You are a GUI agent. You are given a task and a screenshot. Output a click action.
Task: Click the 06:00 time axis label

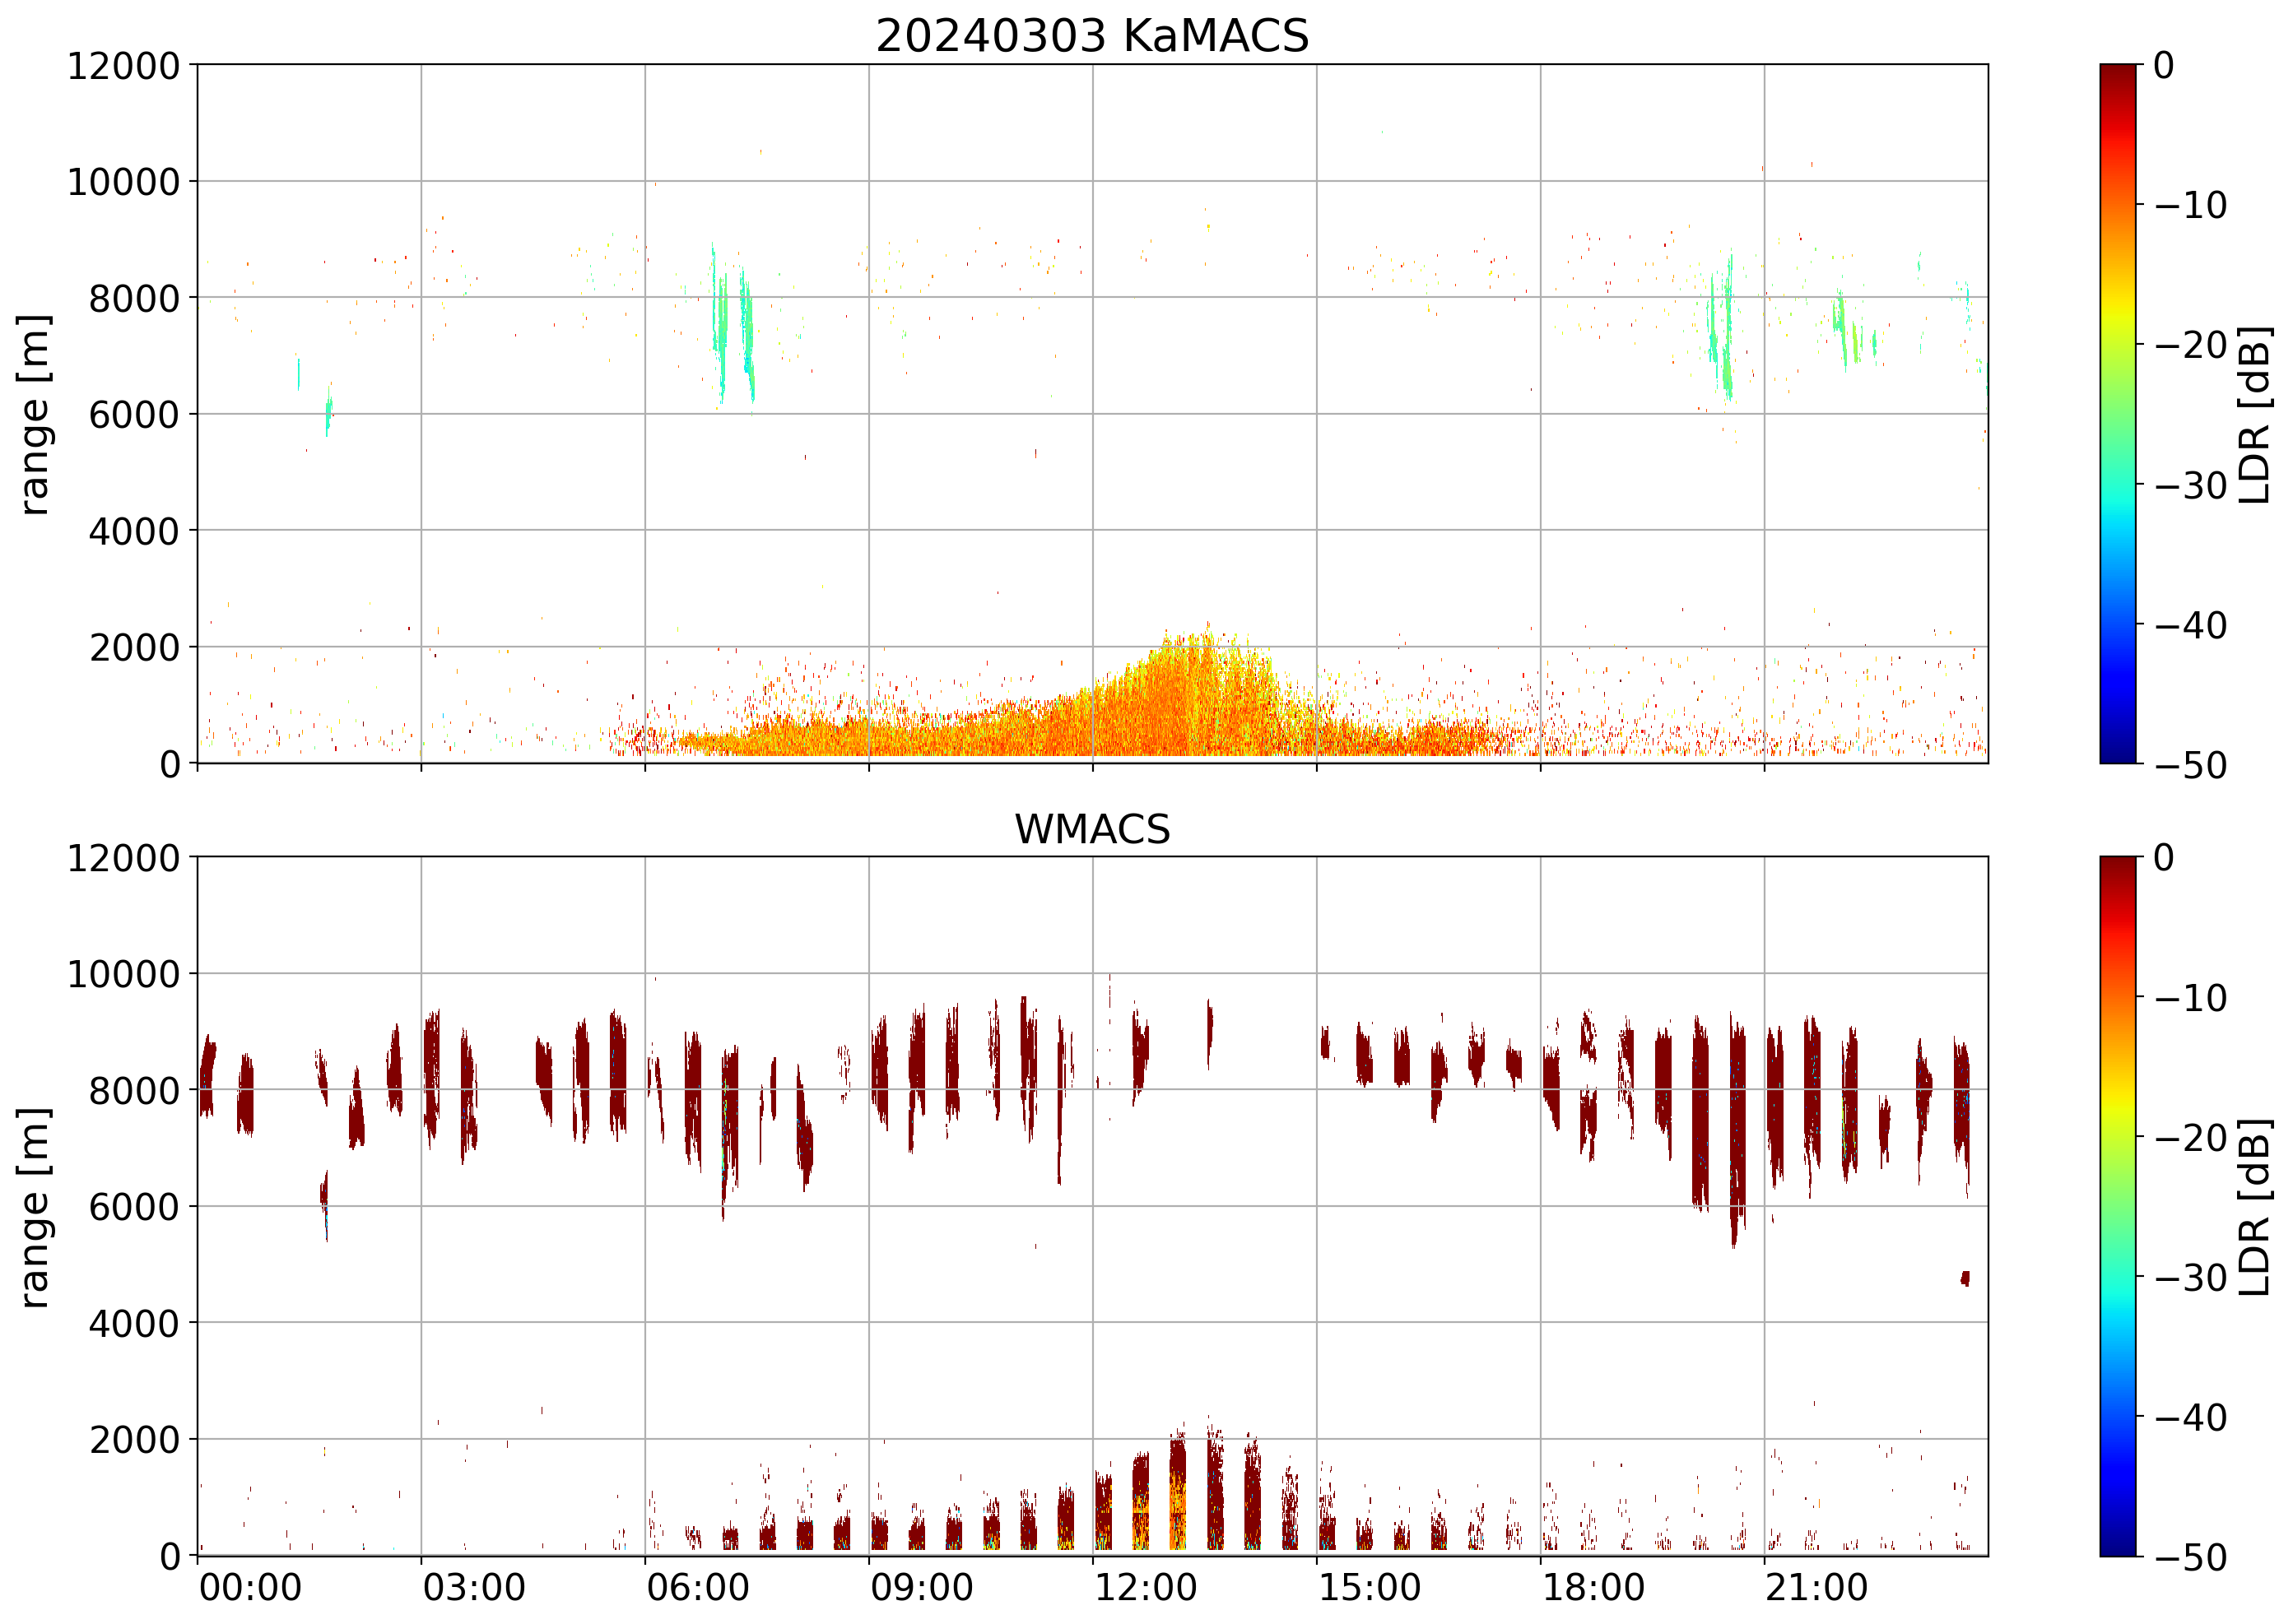pyautogui.click(x=698, y=1587)
